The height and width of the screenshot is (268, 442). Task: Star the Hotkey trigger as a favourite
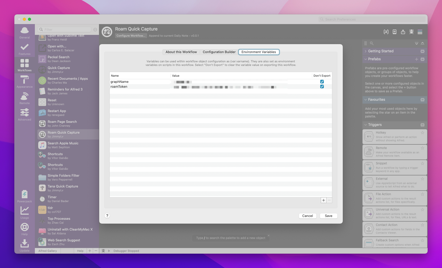click(x=423, y=133)
